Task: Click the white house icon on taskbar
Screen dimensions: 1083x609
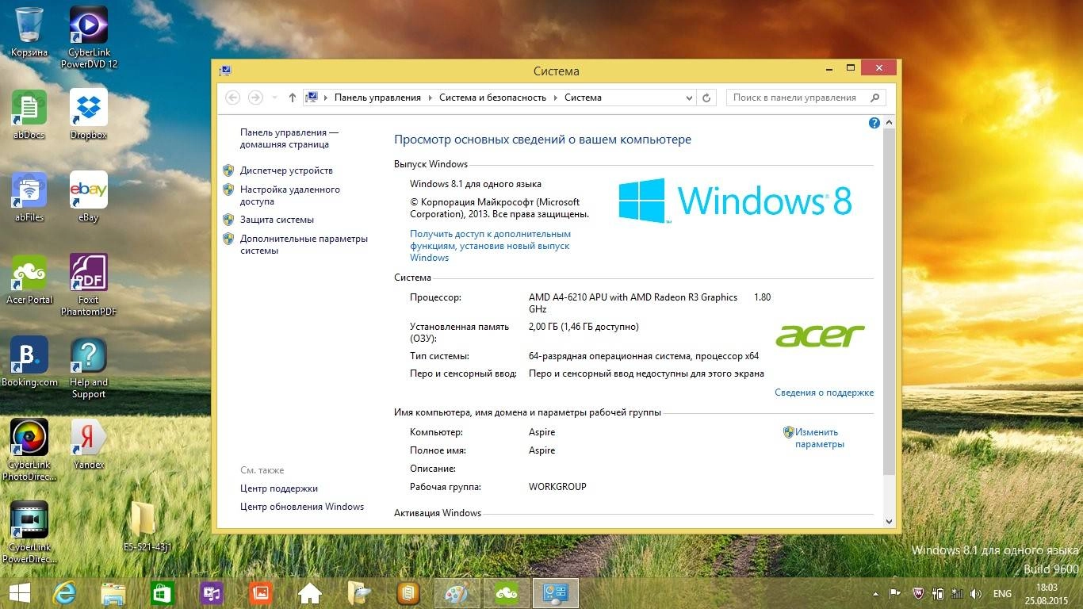Action: tap(310, 593)
